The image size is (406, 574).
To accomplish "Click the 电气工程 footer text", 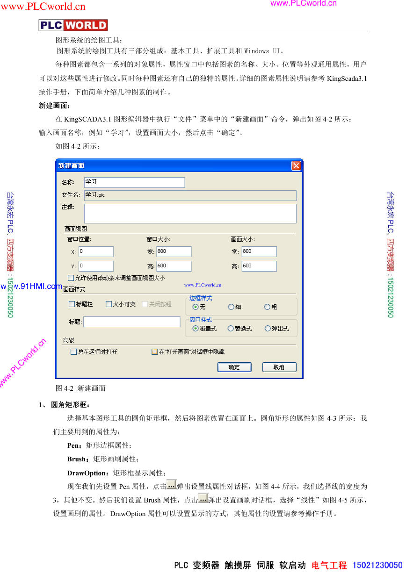I will pos(329,565).
